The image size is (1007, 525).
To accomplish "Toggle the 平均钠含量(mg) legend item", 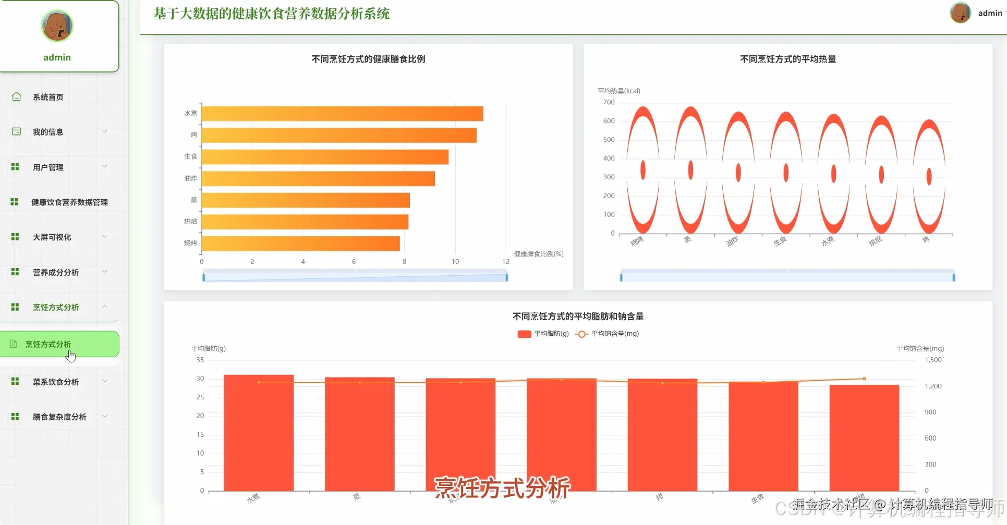I will pyautogui.click(x=607, y=334).
